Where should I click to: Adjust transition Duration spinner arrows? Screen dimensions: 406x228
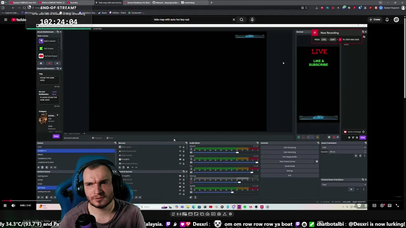[365, 152]
